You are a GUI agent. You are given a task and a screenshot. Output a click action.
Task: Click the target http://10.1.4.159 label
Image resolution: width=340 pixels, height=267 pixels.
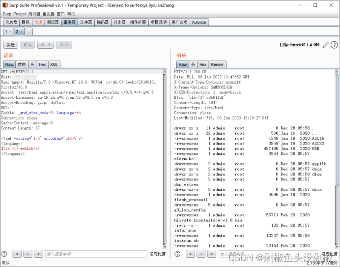pyautogui.click(x=299, y=45)
